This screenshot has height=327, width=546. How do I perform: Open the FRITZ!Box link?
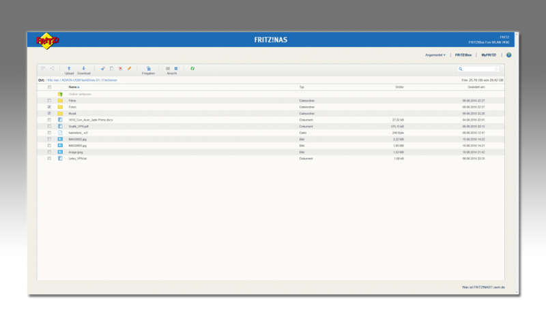coord(463,55)
